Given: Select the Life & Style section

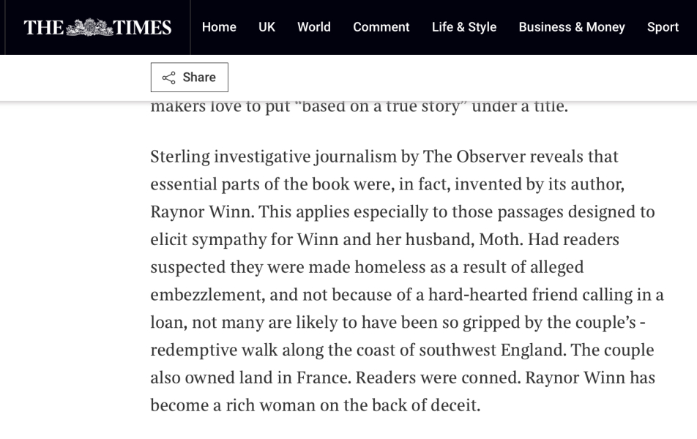Looking at the screenshot, I should pyautogui.click(x=463, y=27).
